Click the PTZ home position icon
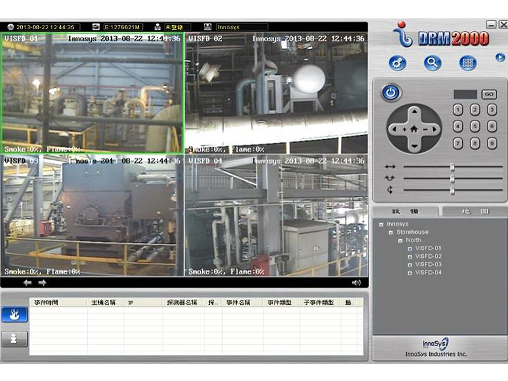The height and width of the screenshot is (381, 508). (x=414, y=130)
